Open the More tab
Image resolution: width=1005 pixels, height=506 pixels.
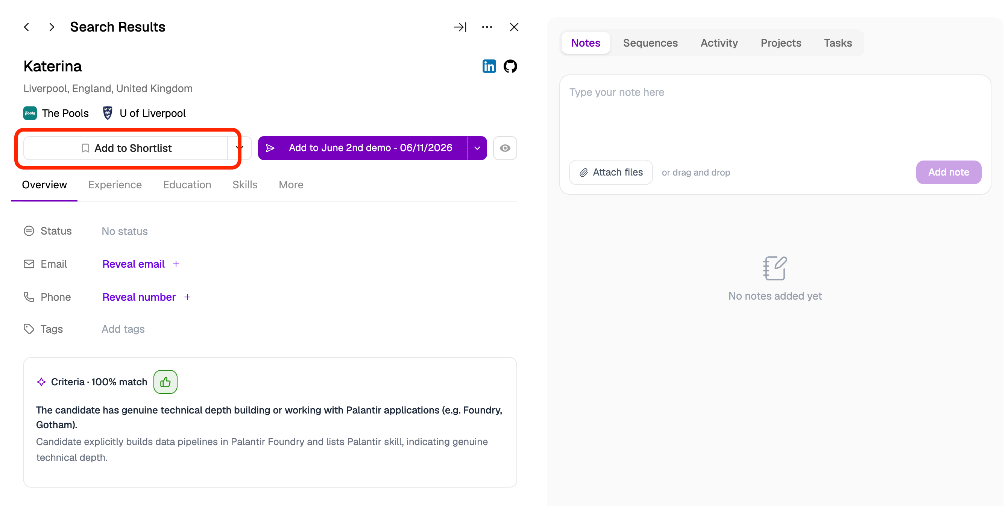pyautogui.click(x=291, y=185)
